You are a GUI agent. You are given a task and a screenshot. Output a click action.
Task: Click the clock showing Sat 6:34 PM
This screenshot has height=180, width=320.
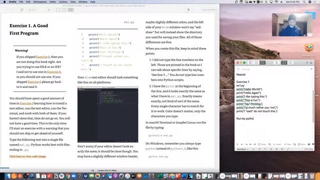(x=292, y=2)
